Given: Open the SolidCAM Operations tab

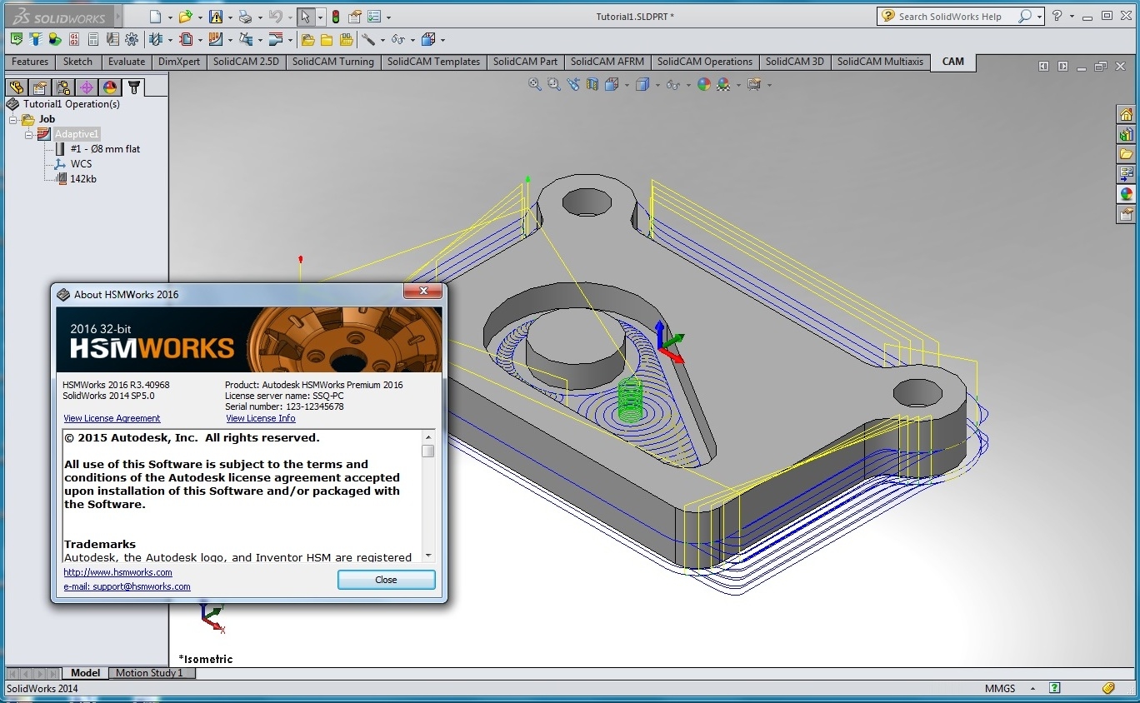Looking at the screenshot, I should tap(705, 62).
